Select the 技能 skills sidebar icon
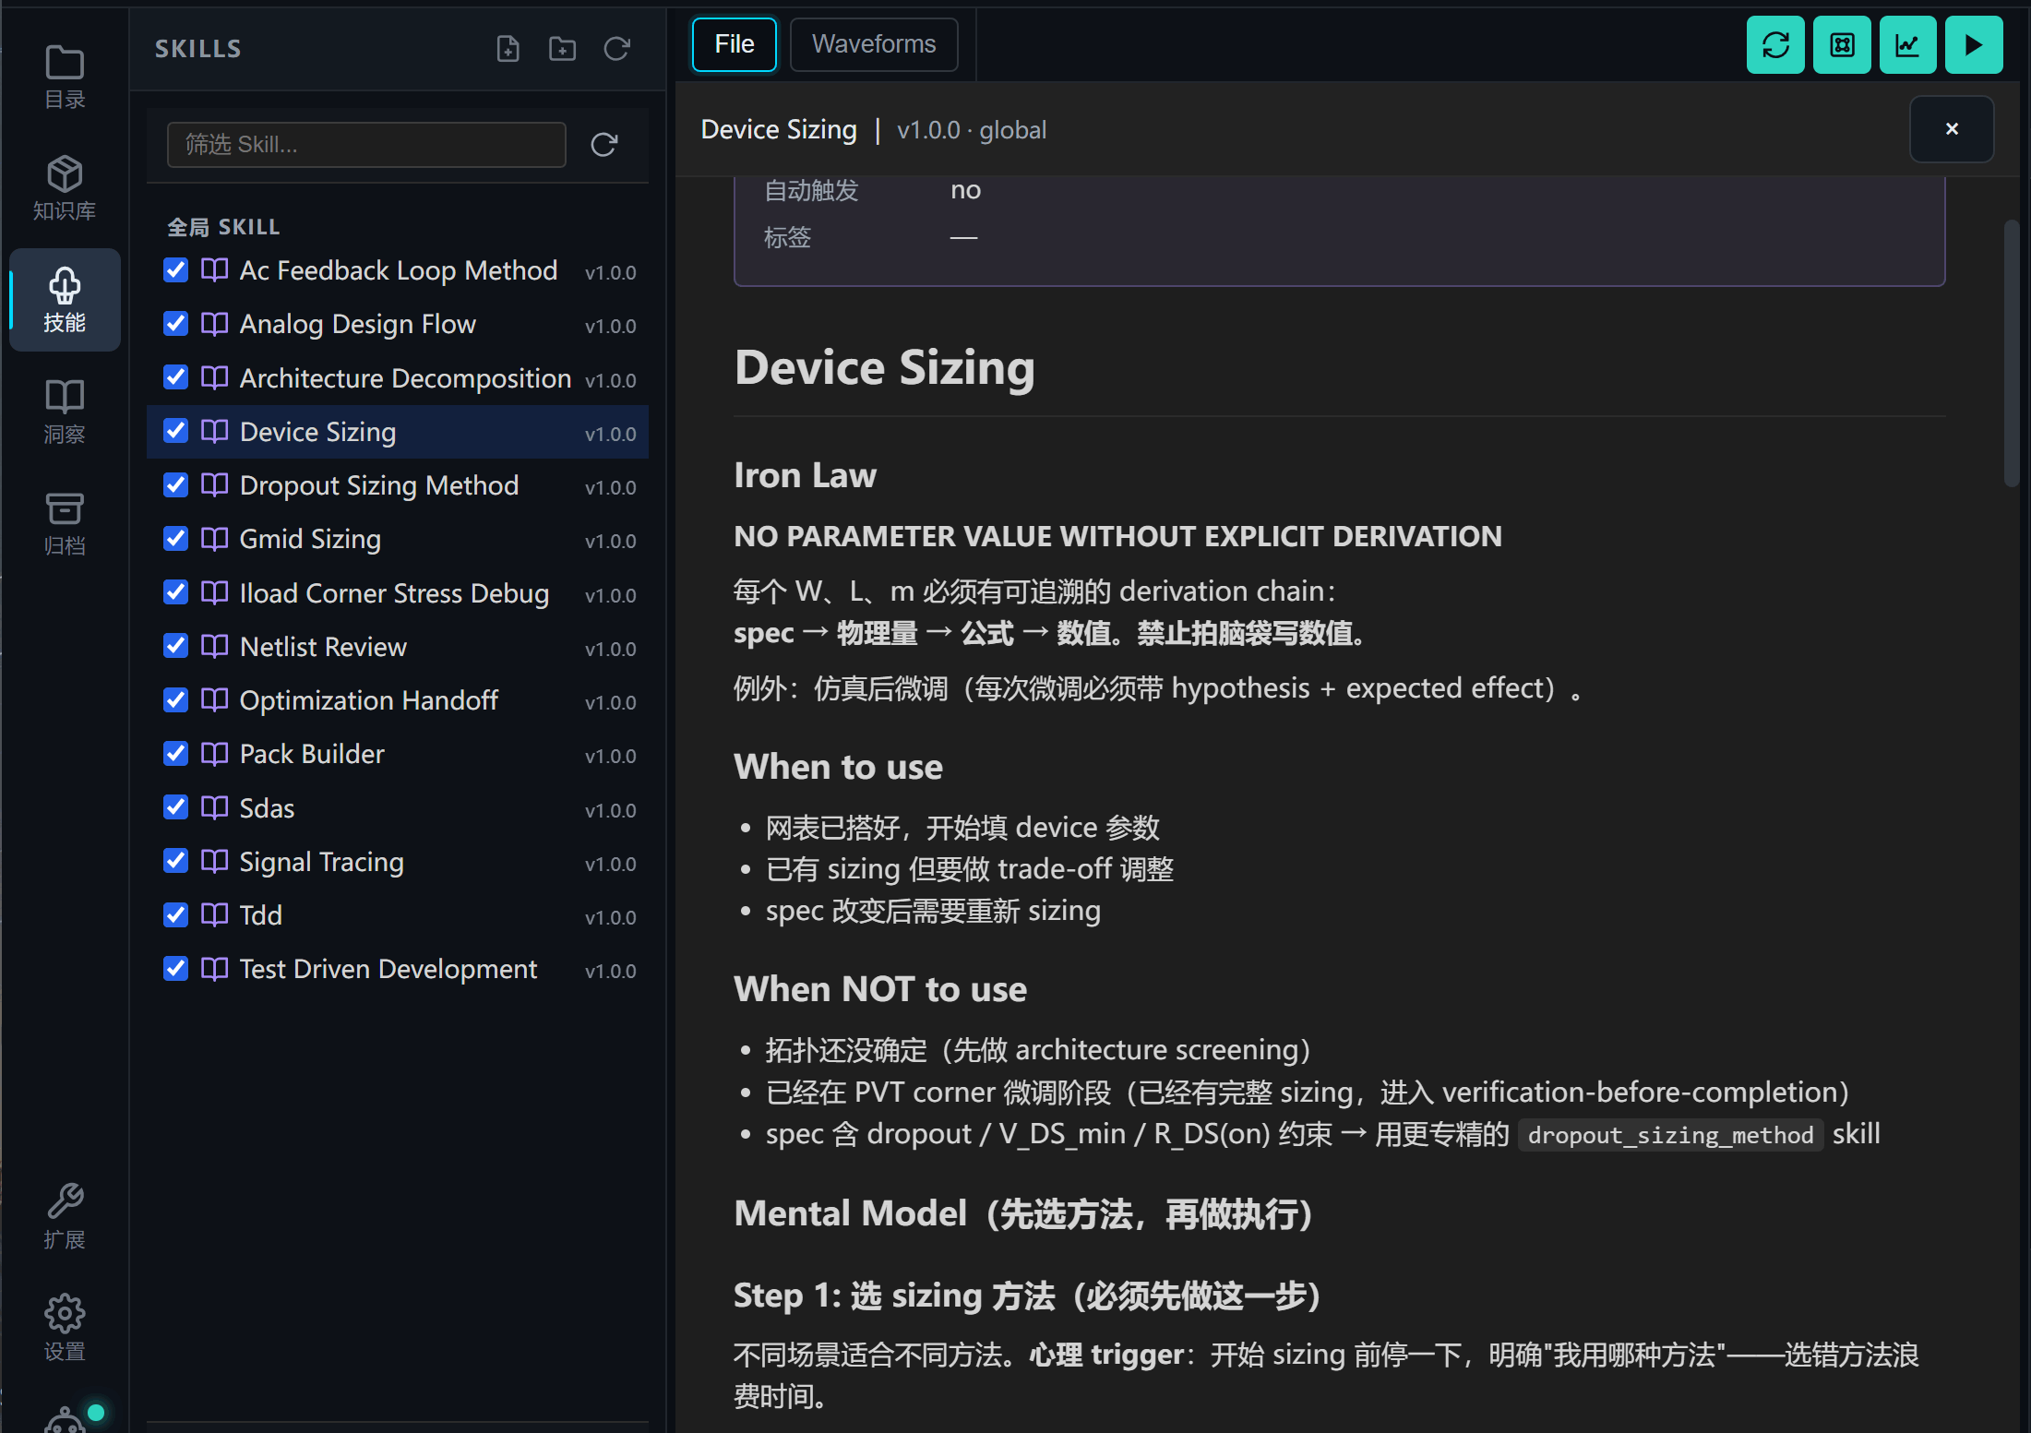Image resolution: width=2031 pixels, height=1433 pixels. pyautogui.click(x=65, y=300)
